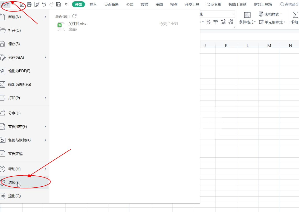Choose 输出为图片(G) in the file menu
The height and width of the screenshot is (212, 299).
(x=24, y=85)
